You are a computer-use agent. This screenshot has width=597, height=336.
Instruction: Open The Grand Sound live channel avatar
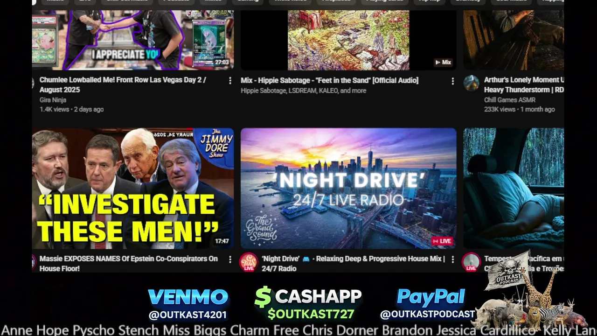point(249,262)
